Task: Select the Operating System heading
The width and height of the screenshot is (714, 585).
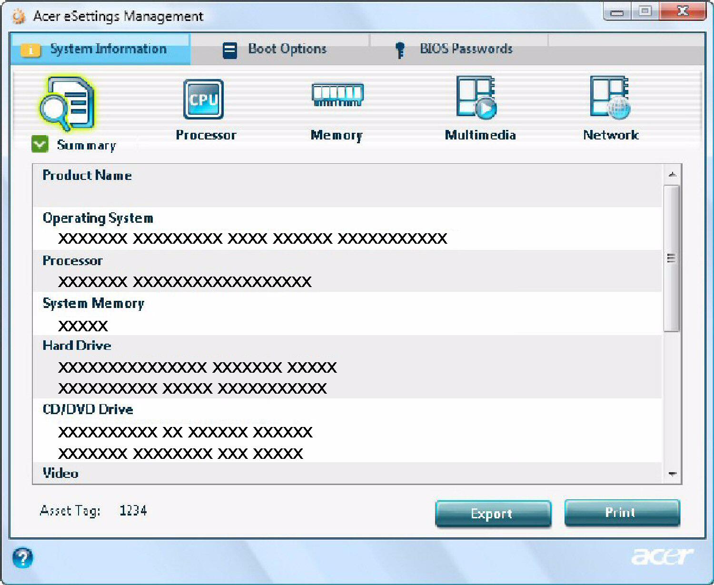Action: point(98,218)
